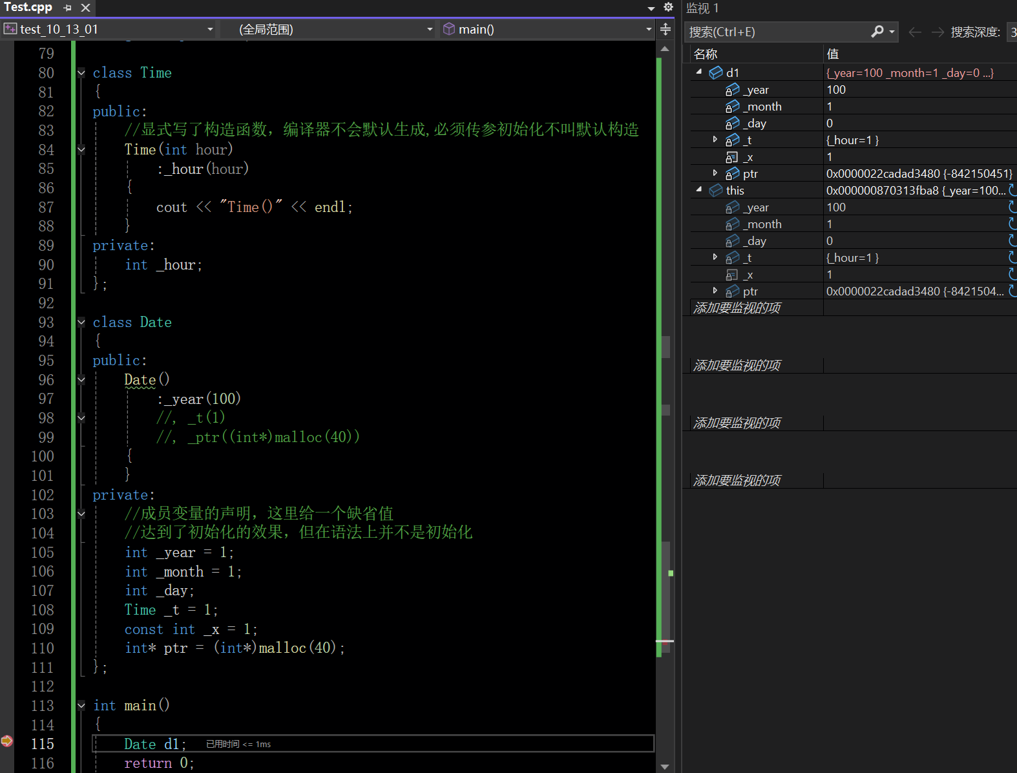Click the third 添加要监视的项 entry
Image resolution: width=1017 pixels, height=773 pixels.
tap(737, 423)
